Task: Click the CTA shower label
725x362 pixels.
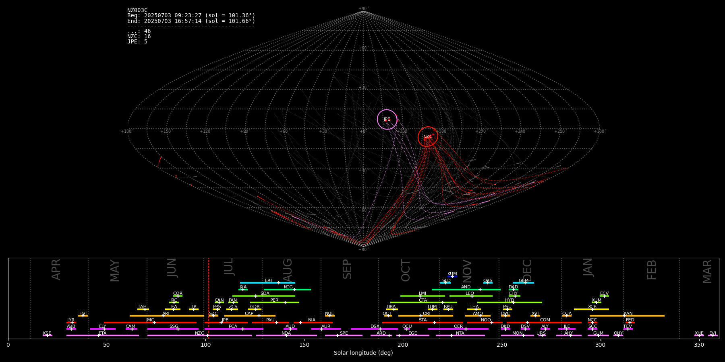Action: point(423,300)
